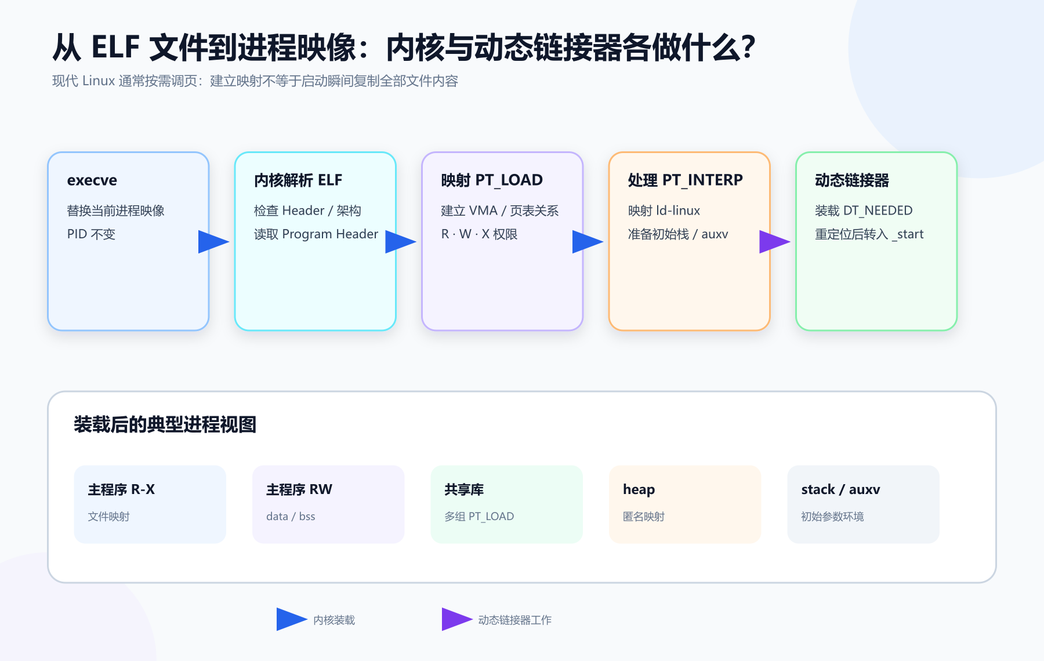The width and height of the screenshot is (1044, 661).
Task: Click the 准备初始栈 / auxv line
Action: click(x=678, y=234)
